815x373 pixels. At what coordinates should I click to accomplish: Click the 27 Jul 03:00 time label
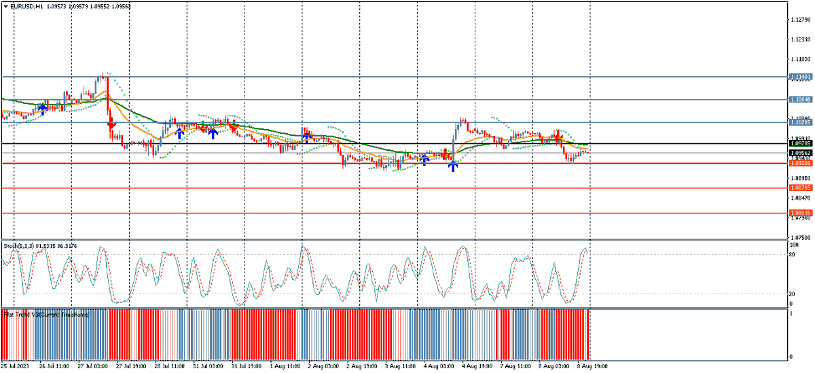click(93, 366)
